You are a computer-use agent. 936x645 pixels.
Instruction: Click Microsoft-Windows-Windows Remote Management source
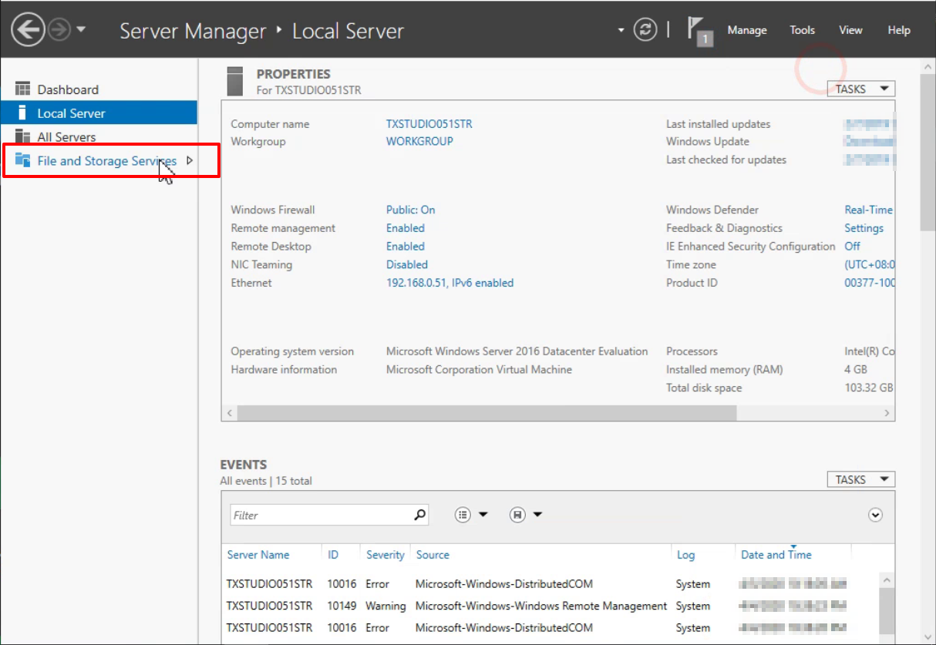(x=541, y=606)
